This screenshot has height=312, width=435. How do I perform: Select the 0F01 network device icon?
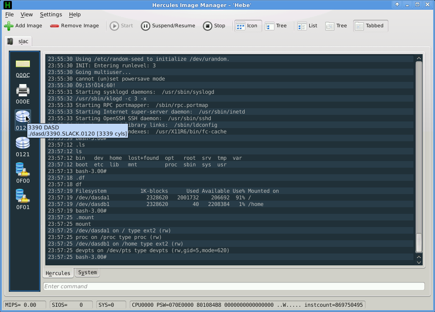pos(23,199)
